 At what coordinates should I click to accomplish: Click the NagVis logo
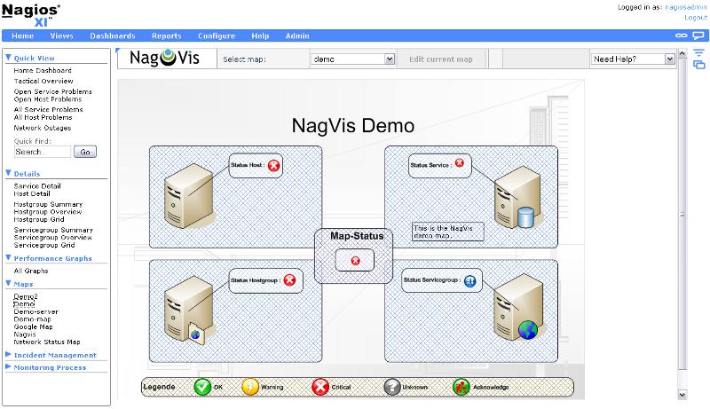point(164,58)
